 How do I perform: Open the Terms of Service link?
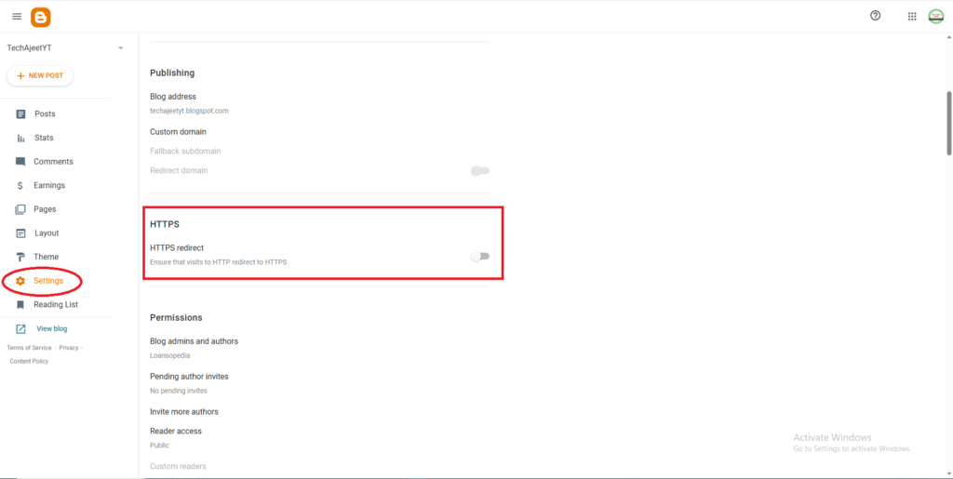[29, 348]
